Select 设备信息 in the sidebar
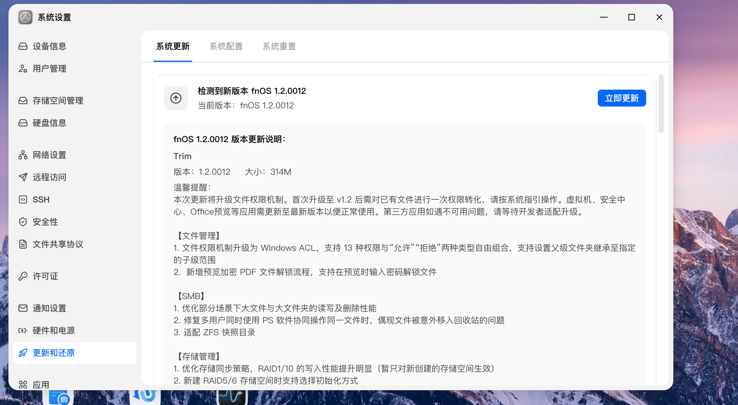738x405 pixels. [75, 46]
